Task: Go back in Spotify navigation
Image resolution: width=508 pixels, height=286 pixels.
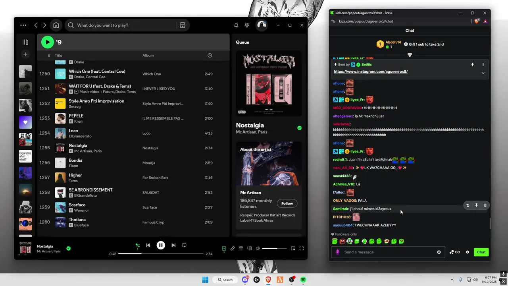Action: [36, 25]
